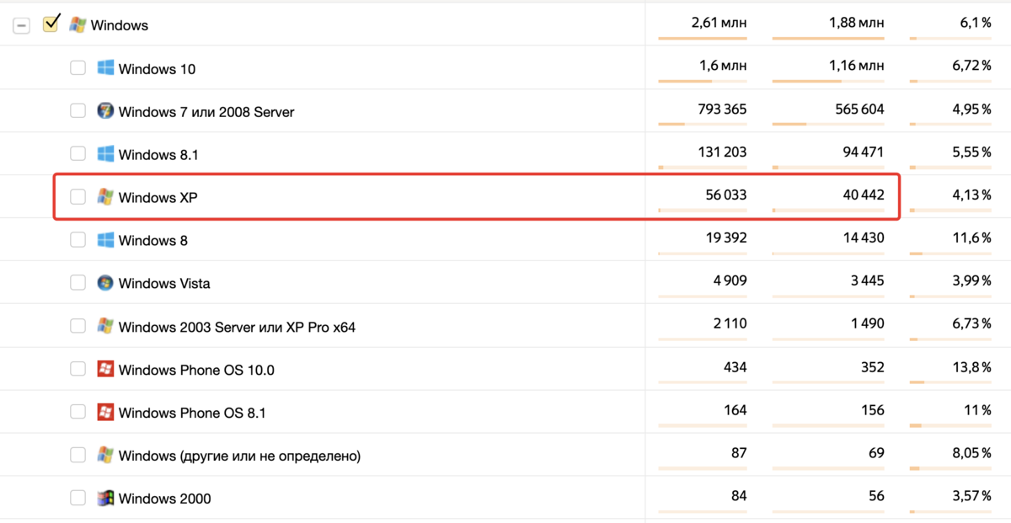Image resolution: width=1011 pixels, height=523 pixels.
Task: Click the Windows 8.1 logo icon
Action: pyautogui.click(x=105, y=153)
